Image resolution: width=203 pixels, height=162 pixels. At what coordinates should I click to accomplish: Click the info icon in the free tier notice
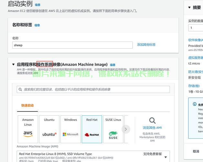(195, 104)
